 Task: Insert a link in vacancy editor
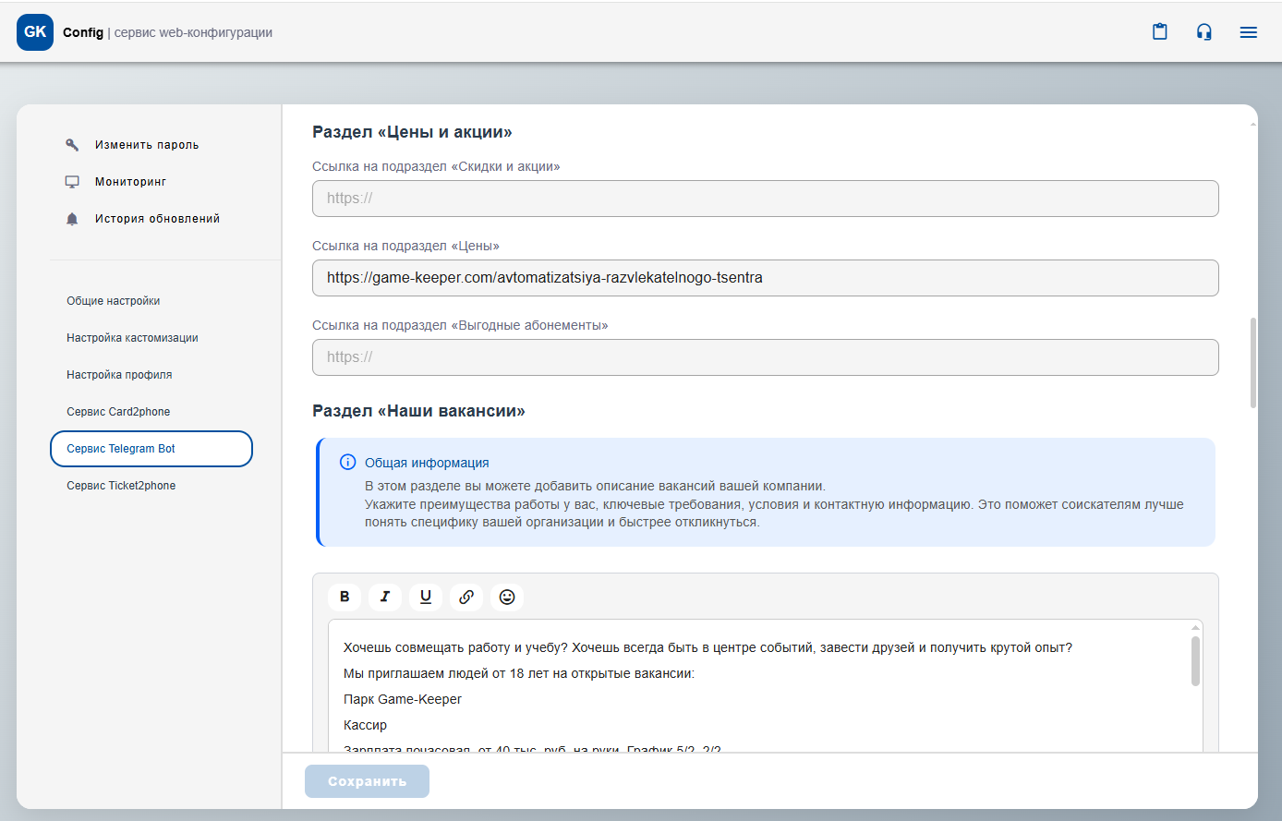466,597
